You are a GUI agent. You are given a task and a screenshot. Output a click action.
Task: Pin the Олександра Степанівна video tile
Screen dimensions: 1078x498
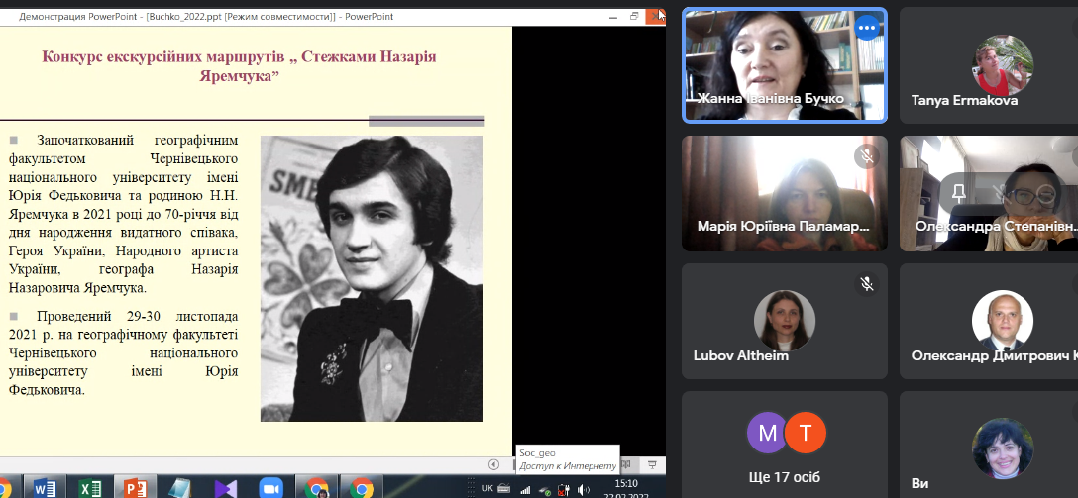[x=959, y=191]
